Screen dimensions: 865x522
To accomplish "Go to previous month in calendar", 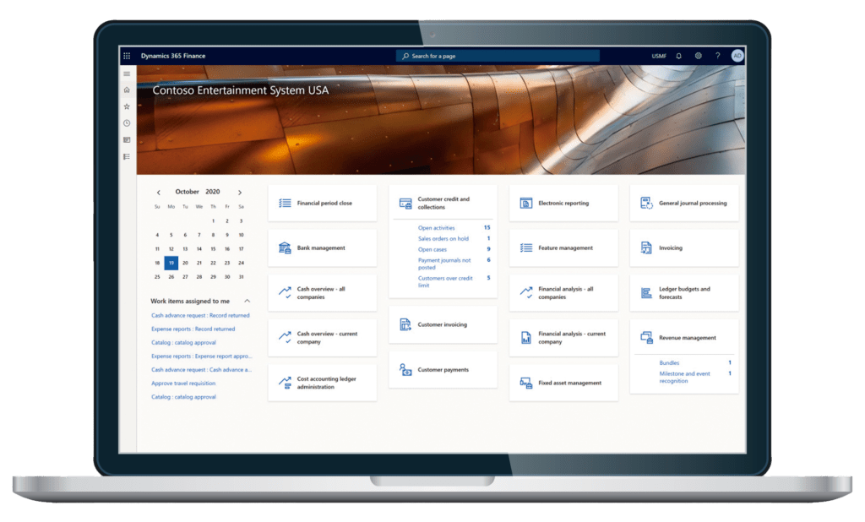I will click(x=158, y=193).
